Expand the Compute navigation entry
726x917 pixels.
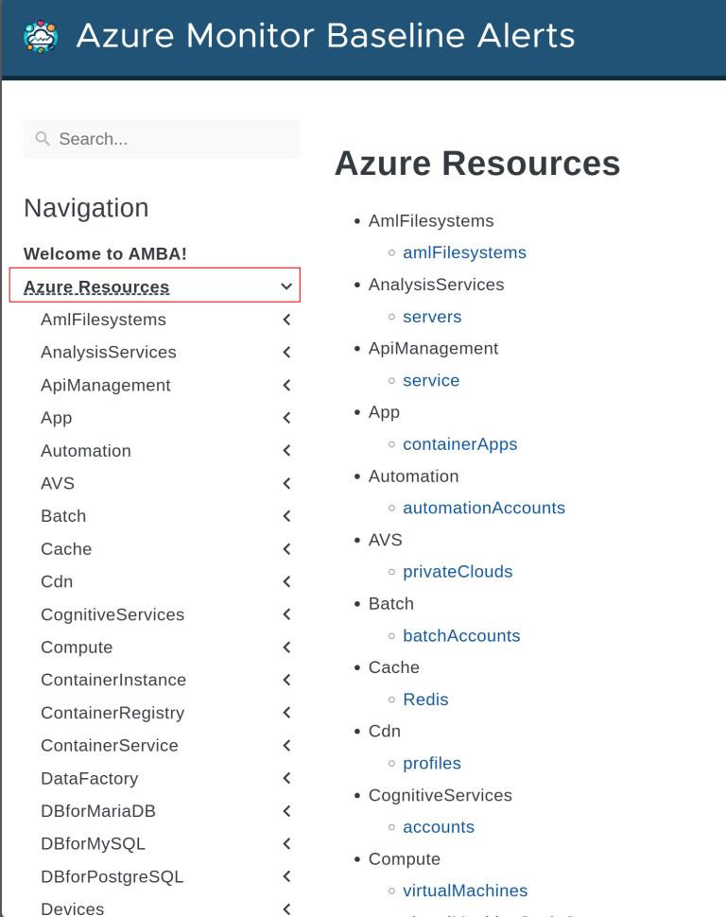coord(286,647)
